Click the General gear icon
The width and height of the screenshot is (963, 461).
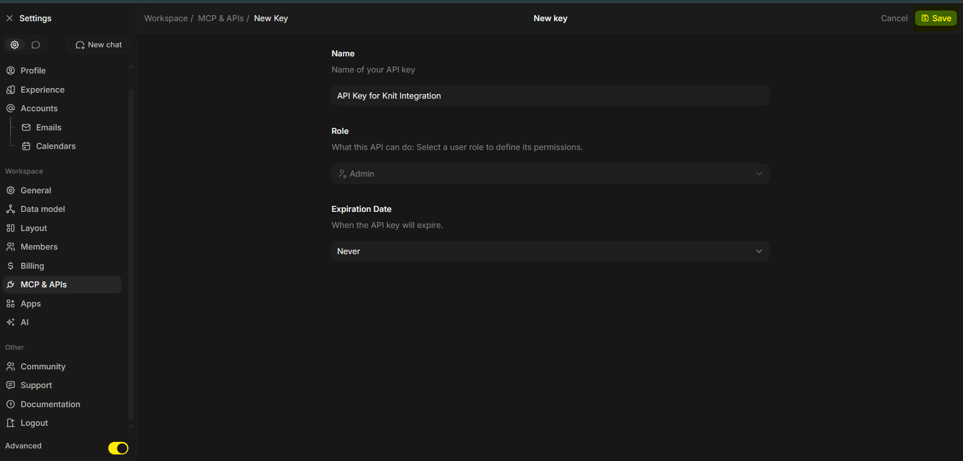click(x=11, y=190)
